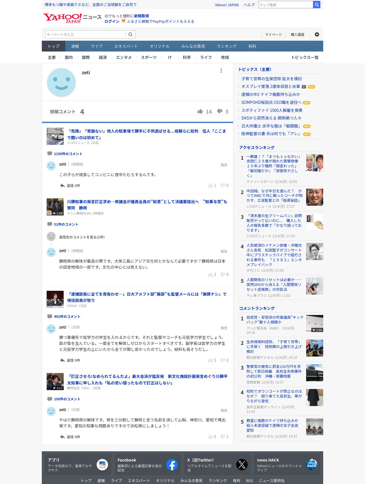Image resolution: width=365 pixels, height=484 pixels.
Task: Open the ヘルプ link in header
Action: (249, 5)
